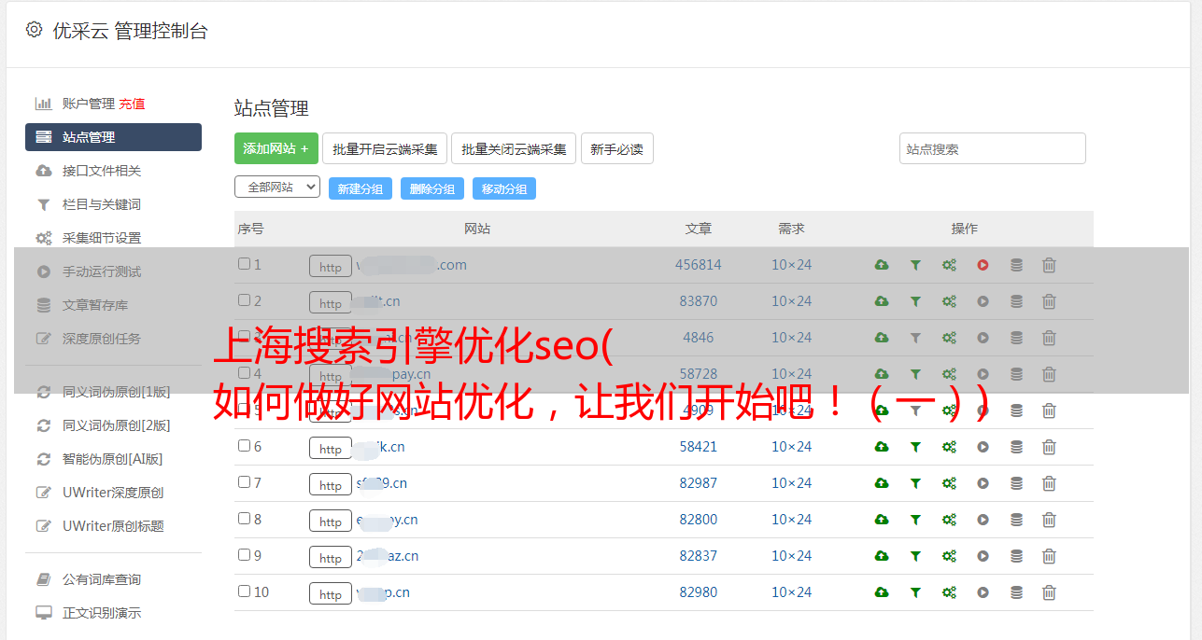
Task: Select 站点管理 in the sidebar
Action: (x=113, y=137)
